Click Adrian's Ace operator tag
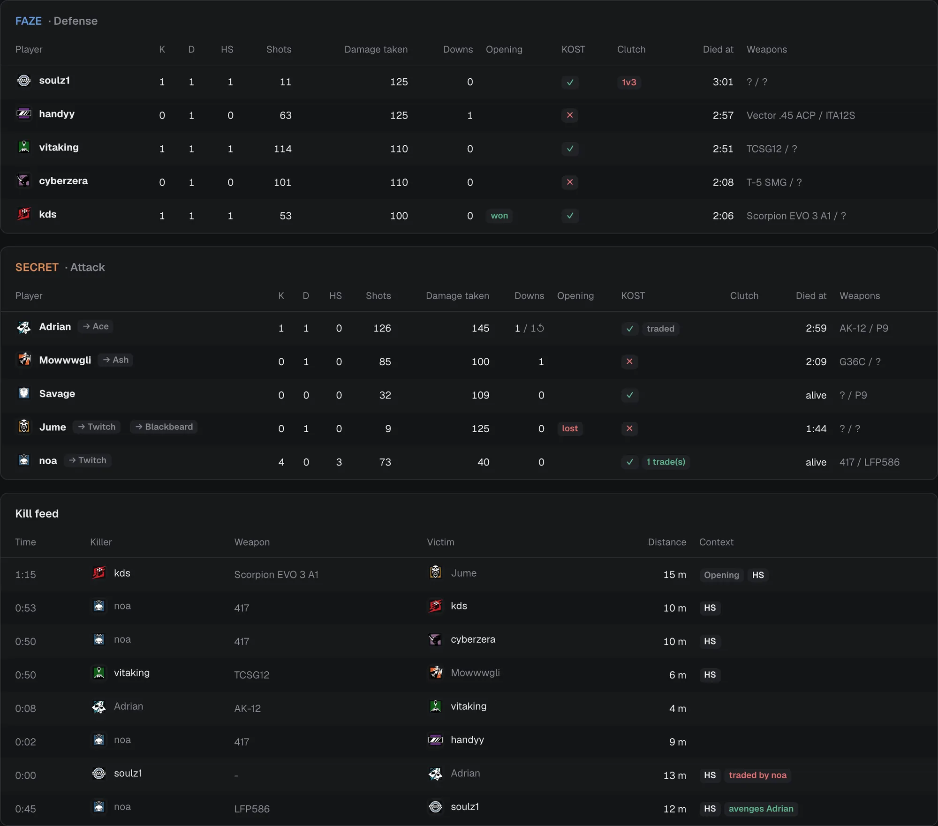 click(x=96, y=326)
